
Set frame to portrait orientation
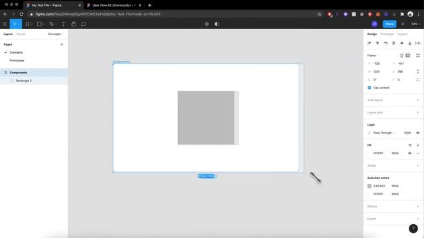point(401,56)
